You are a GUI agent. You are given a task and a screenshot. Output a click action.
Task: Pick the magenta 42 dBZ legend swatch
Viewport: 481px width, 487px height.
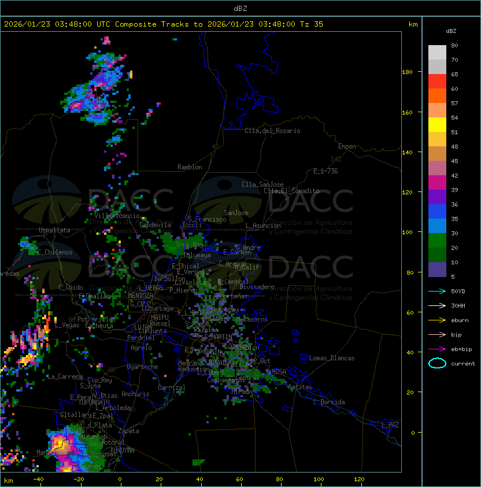pyautogui.click(x=437, y=183)
